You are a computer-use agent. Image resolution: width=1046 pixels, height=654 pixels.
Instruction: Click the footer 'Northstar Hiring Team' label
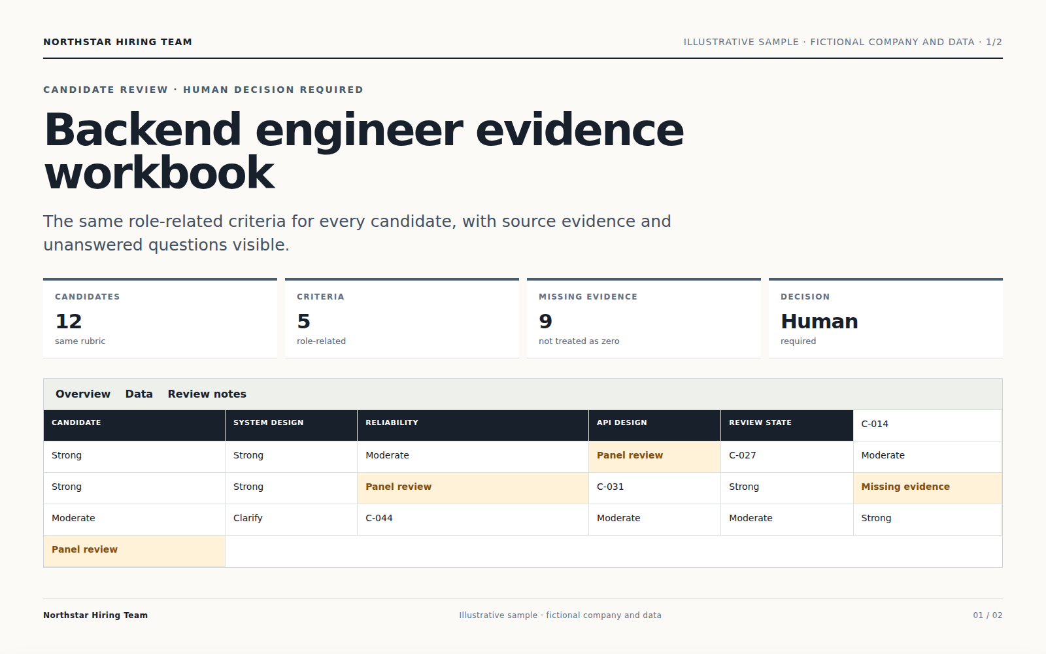[95, 615]
